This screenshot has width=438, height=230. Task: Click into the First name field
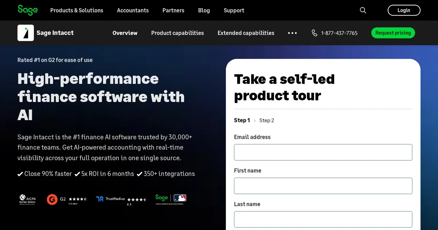pos(323,186)
